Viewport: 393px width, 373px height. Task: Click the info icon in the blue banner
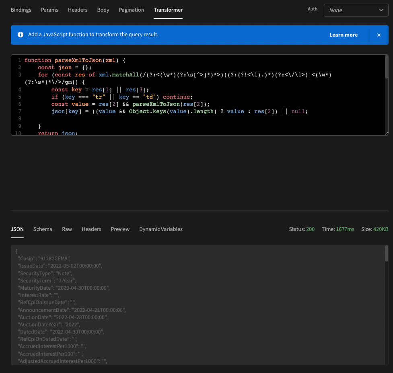coord(21,35)
